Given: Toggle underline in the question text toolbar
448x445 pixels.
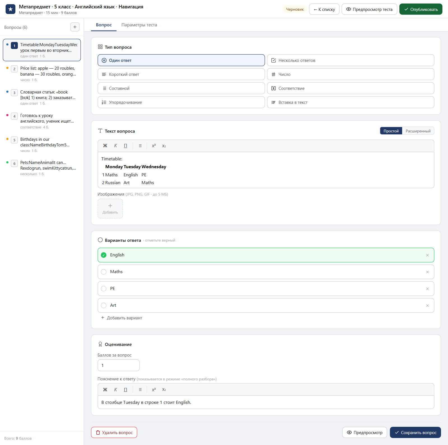Looking at the screenshot, I should [x=125, y=146].
